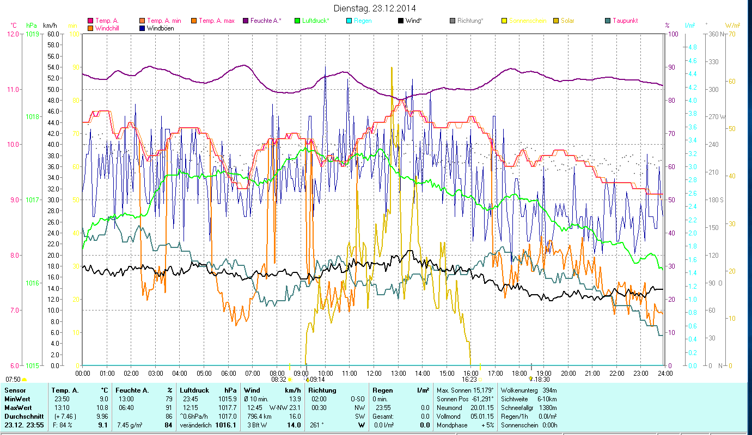Viewport: 752px width, 435px height.
Task: Click the Richtung column header in stats table
Action: pyautogui.click(x=322, y=390)
